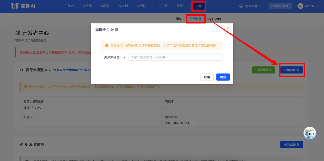
Task: Click the 取消 button in dialog
Action: coord(207,77)
